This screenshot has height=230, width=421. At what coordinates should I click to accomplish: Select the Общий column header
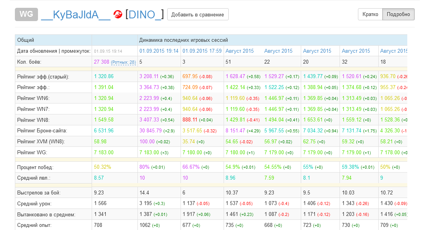point(25,40)
